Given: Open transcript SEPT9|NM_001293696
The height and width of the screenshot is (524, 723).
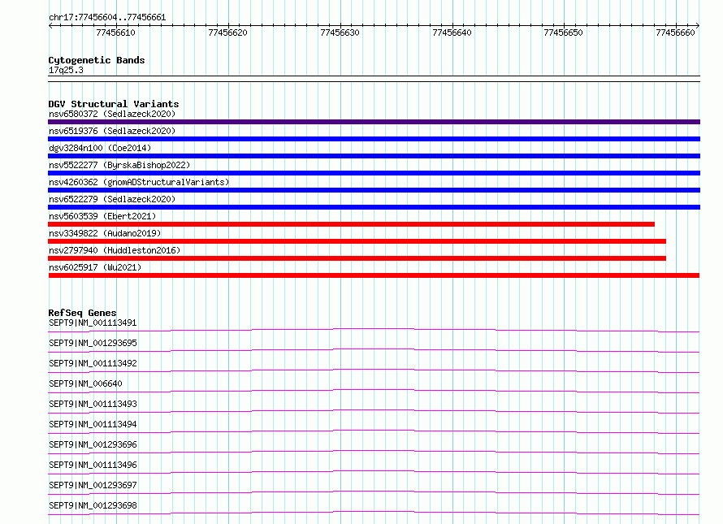Looking at the screenshot, I should 93,444.
